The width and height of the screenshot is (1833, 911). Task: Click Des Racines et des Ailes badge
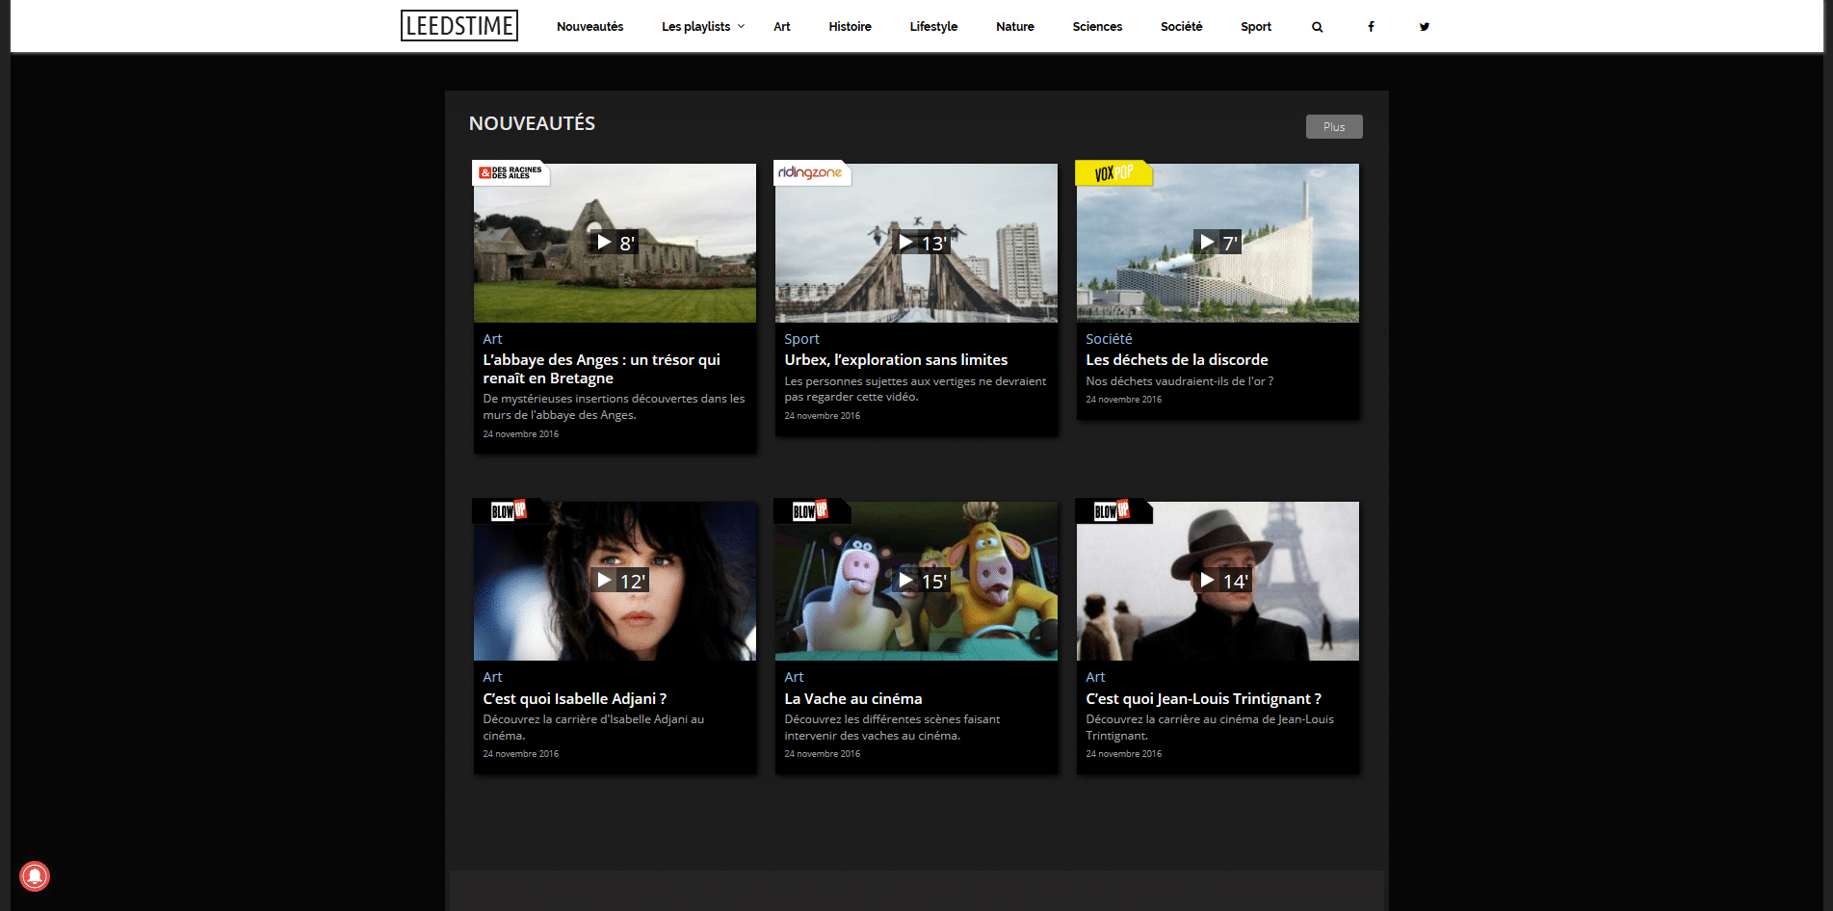pyautogui.click(x=511, y=172)
